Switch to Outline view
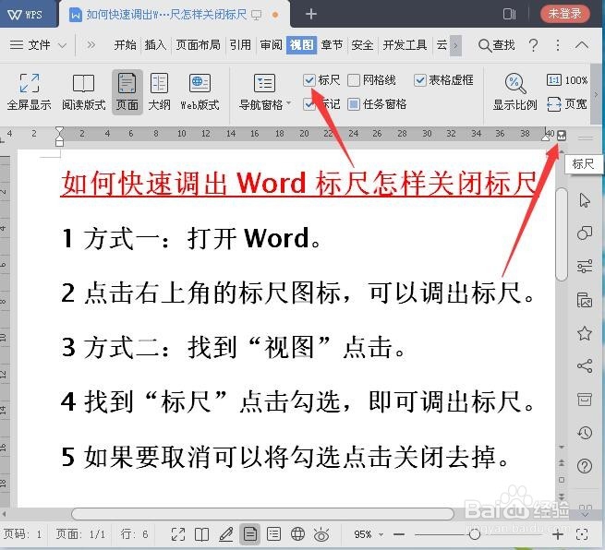605x550 pixels. [159, 83]
